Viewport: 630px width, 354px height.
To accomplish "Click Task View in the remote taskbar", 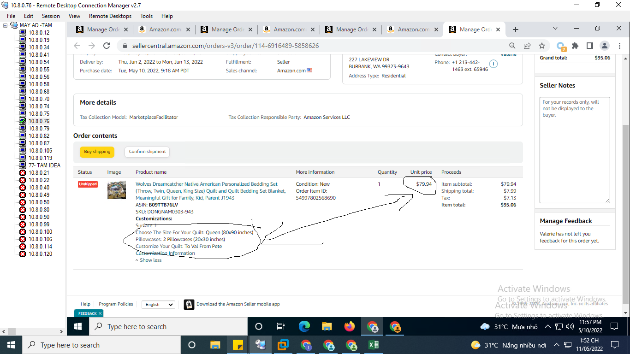I will 281,326.
